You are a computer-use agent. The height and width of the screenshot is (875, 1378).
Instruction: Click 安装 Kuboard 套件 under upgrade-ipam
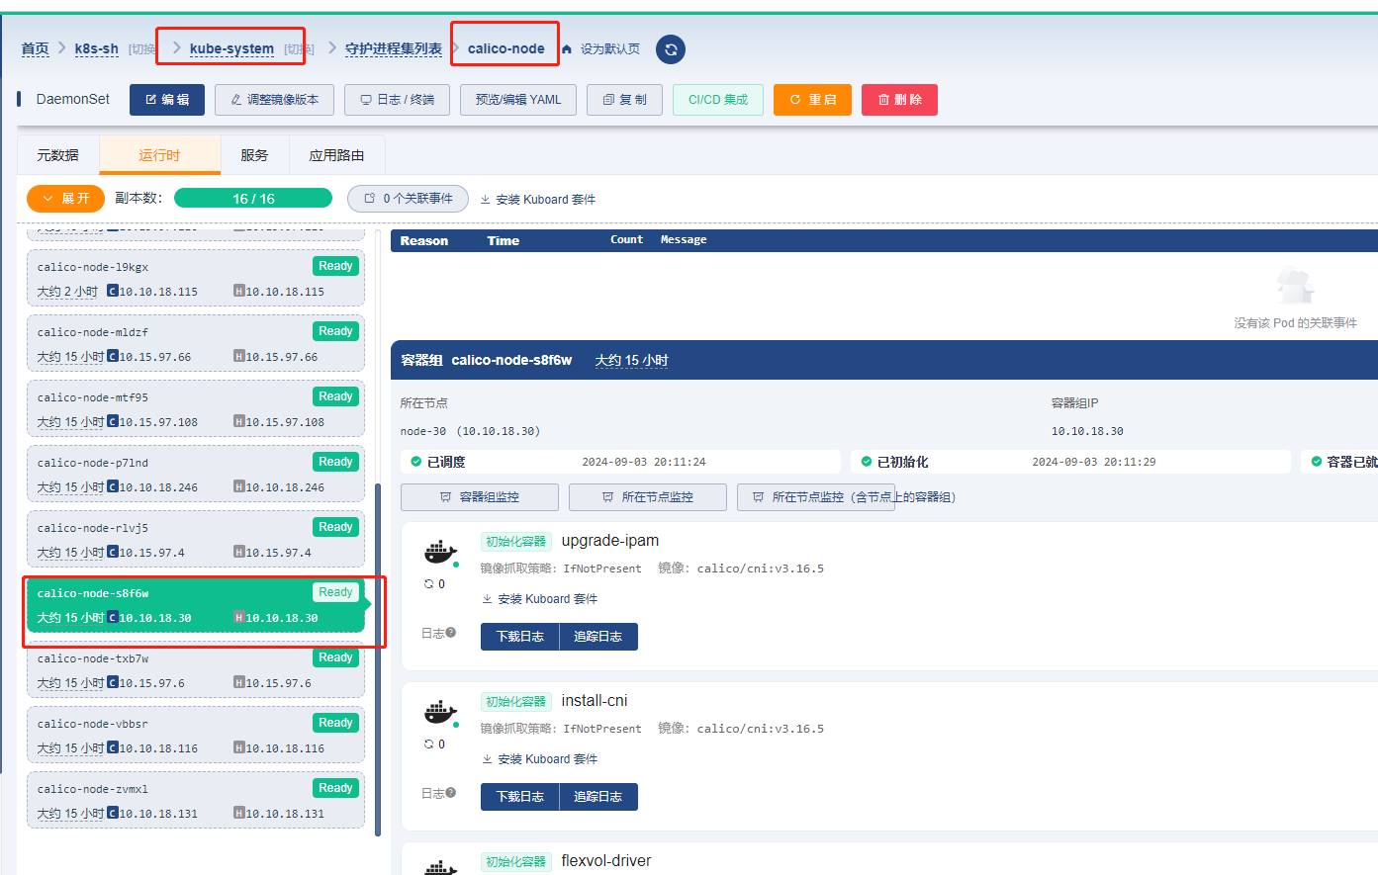(540, 599)
